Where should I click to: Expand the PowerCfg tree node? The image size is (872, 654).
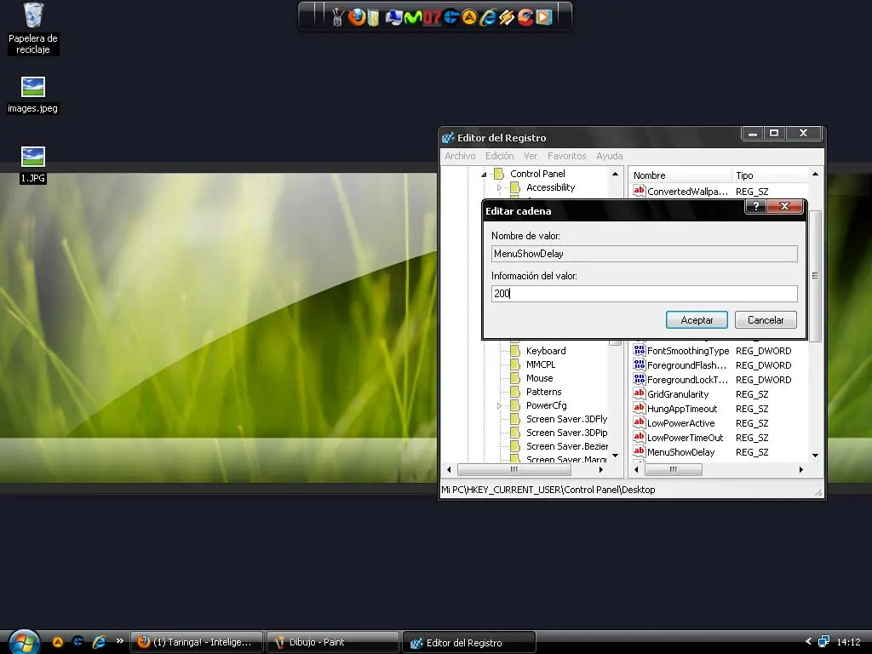coord(499,406)
